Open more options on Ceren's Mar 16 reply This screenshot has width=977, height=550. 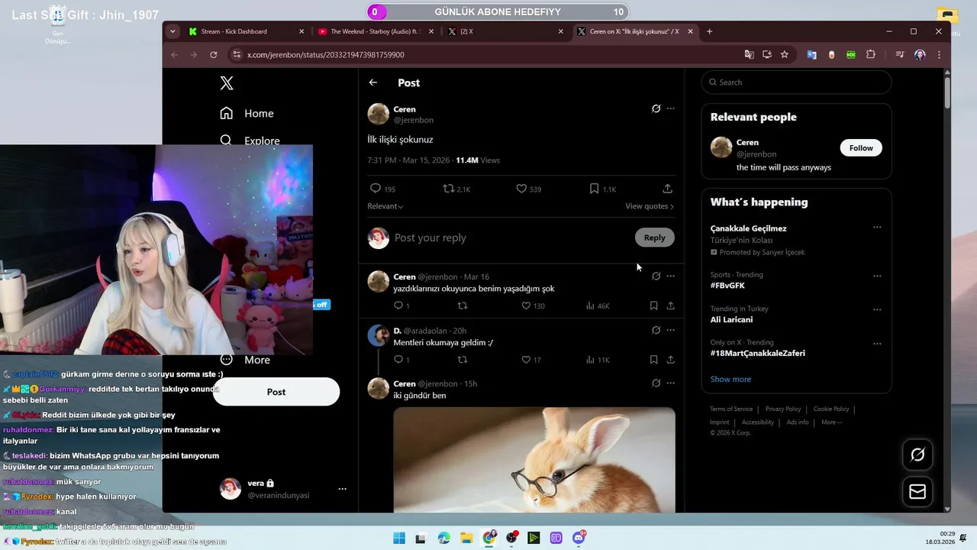pos(671,276)
